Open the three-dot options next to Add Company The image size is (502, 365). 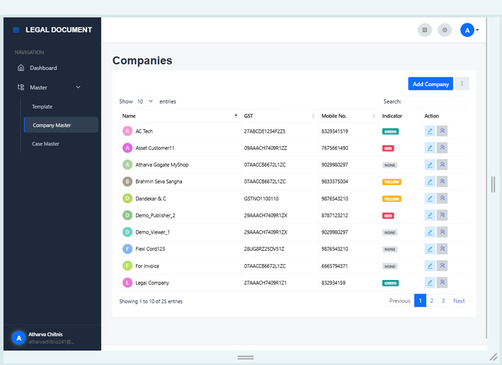463,84
